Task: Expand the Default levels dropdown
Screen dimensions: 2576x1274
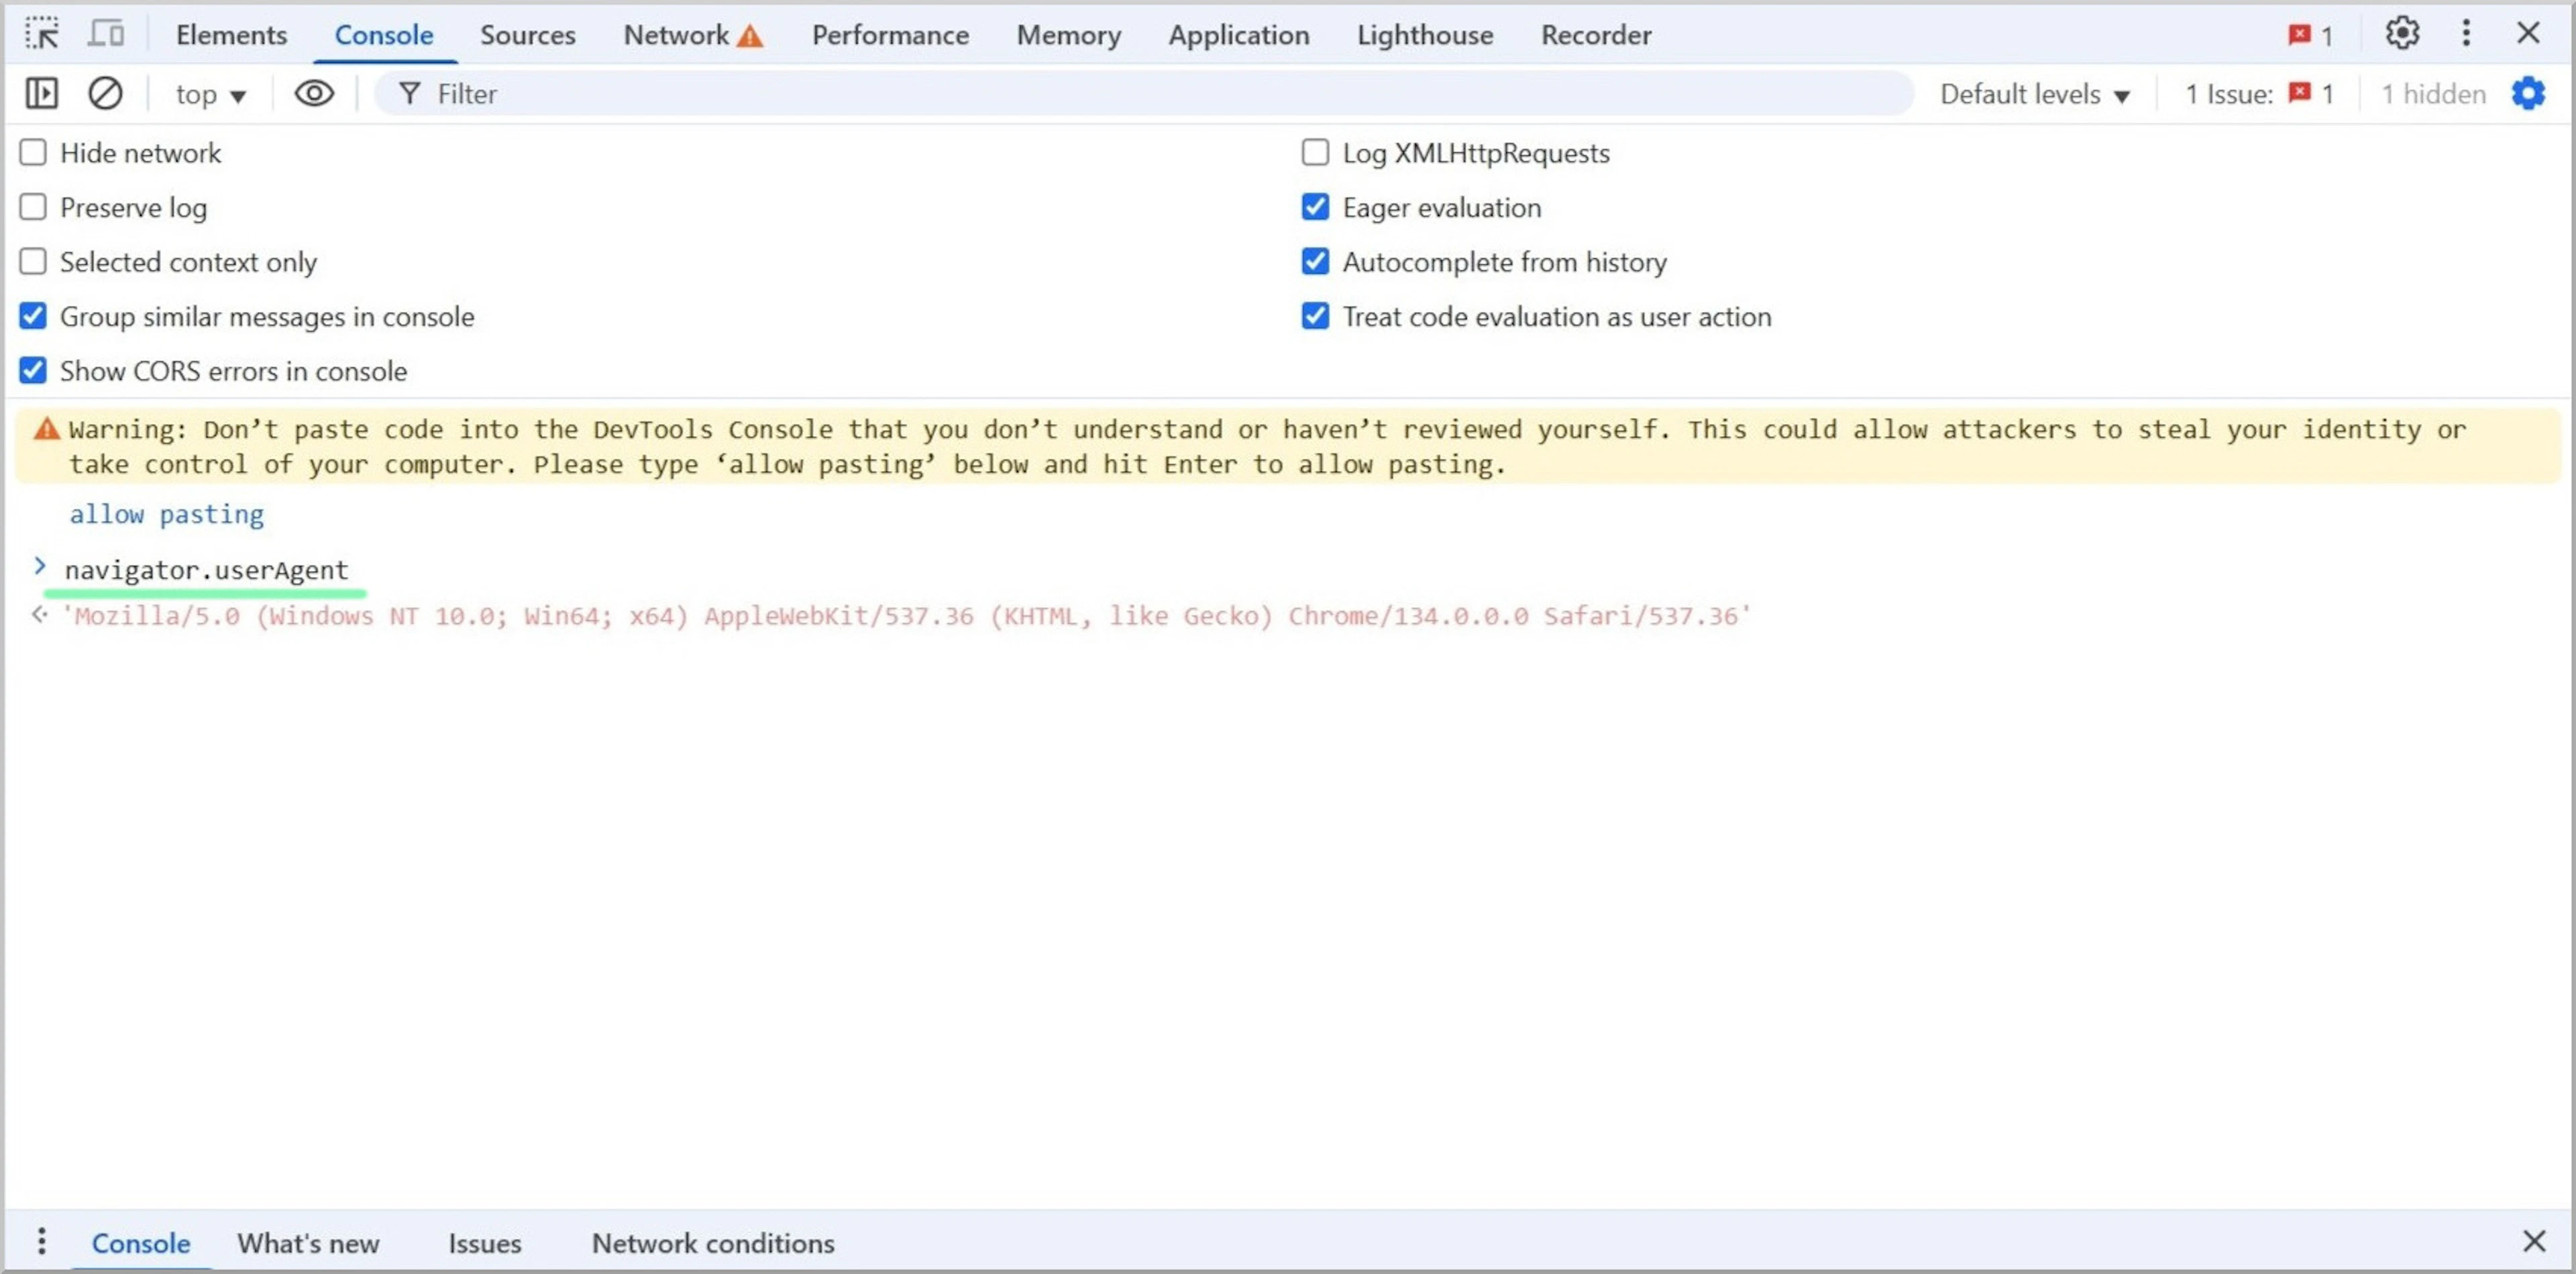Action: (x=2035, y=94)
